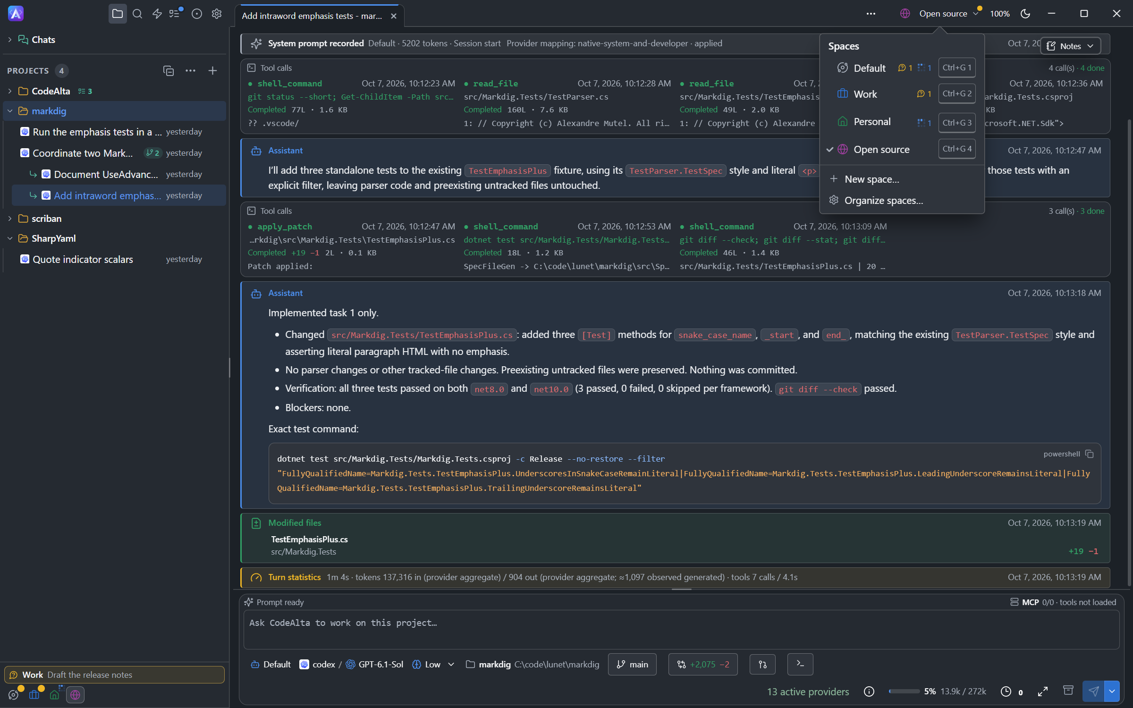Open the terminal prompt icon button
Image resolution: width=1133 pixels, height=708 pixels.
(x=800, y=664)
